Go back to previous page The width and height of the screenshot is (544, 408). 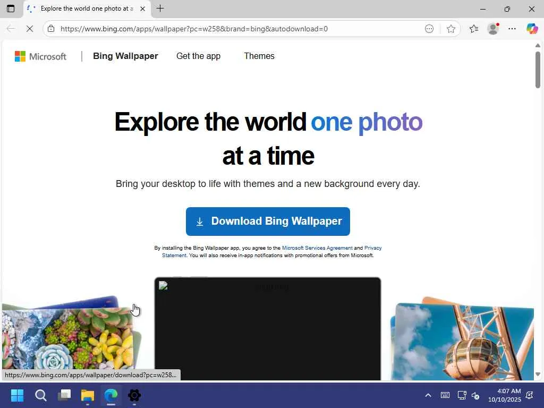point(11,29)
